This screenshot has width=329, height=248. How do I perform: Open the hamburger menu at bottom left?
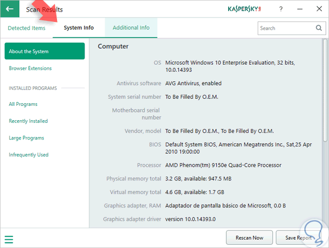(x=9, y=239)
